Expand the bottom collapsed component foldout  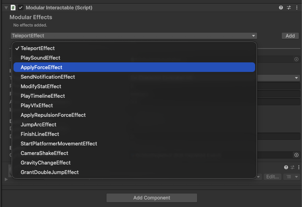tap(6, 180)
